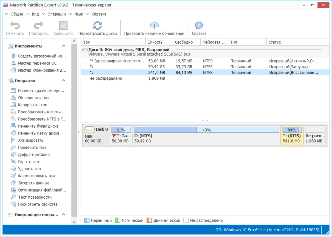The image size is (332, 237).
Task: Select the 50,00 MB partition block in disk map
Action: tap(121, 135)
